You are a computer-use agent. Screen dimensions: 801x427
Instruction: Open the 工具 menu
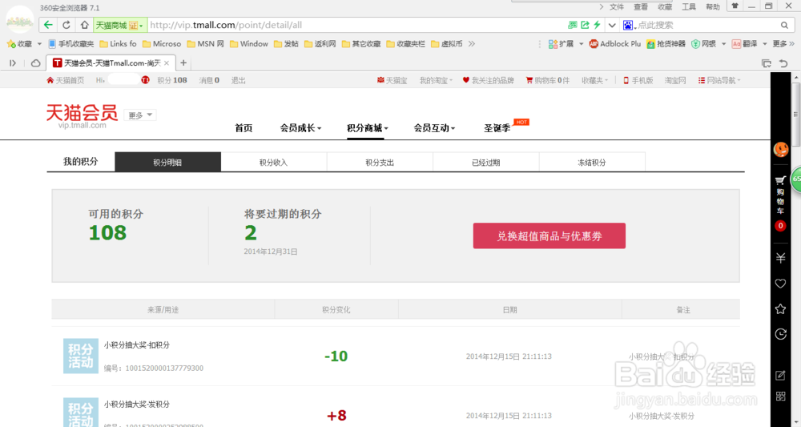point(689,6)
